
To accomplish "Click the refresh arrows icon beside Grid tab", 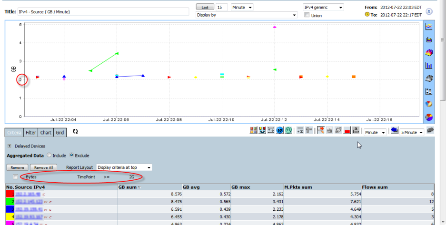I will pos(75,131).
